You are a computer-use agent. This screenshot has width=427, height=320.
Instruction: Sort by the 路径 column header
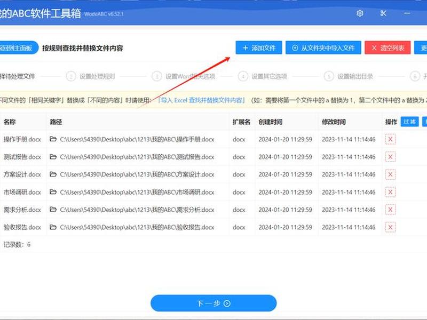56,122
